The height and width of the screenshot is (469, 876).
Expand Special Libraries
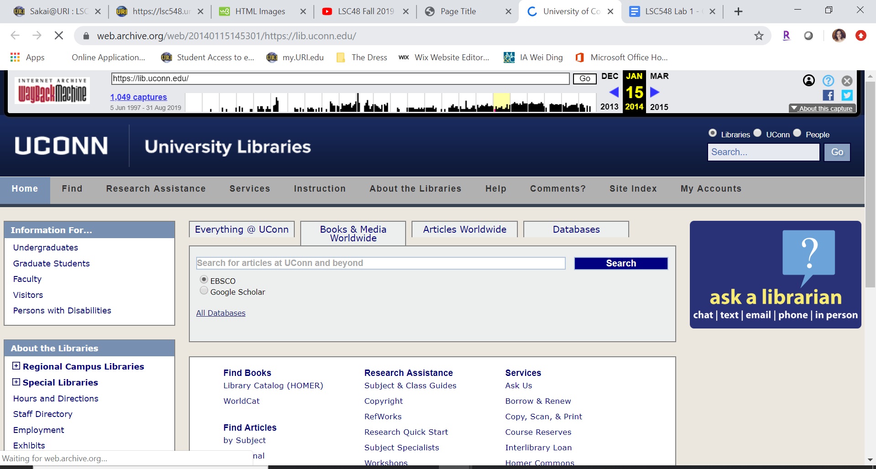pyautogui.click(x=16, y=382)
